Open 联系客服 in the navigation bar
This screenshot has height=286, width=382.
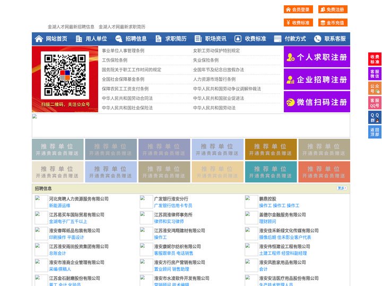[335, 39]
